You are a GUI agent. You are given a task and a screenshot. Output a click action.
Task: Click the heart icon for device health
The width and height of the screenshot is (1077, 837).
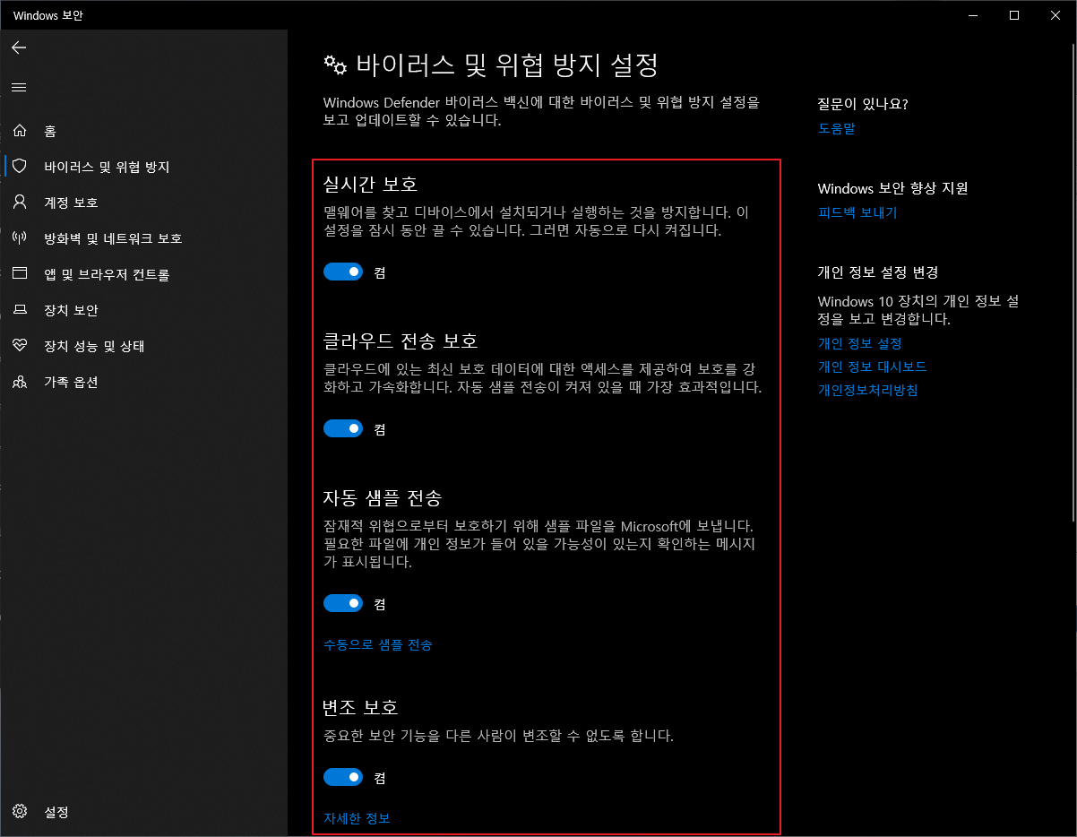[20, 346]
